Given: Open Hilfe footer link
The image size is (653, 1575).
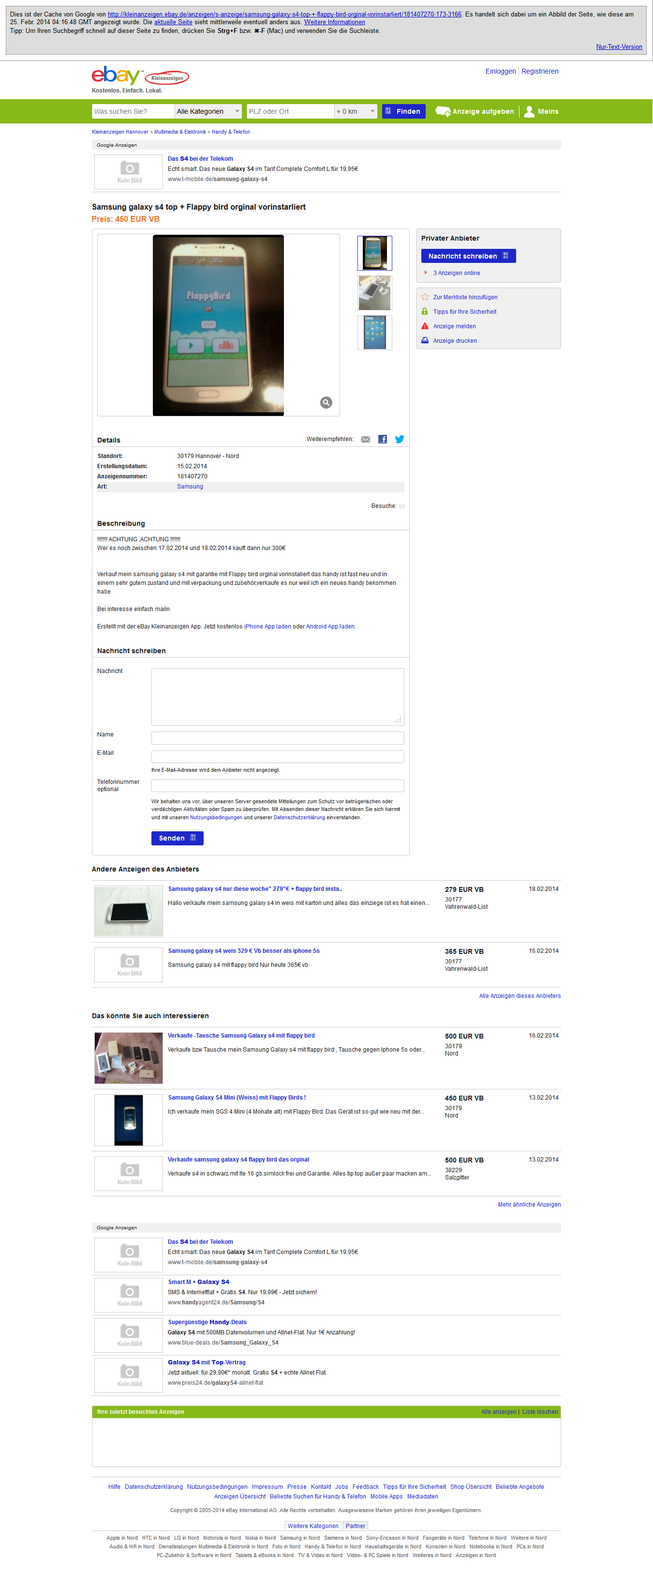Looking at the screenshot, I should (x=114, y=1487).
